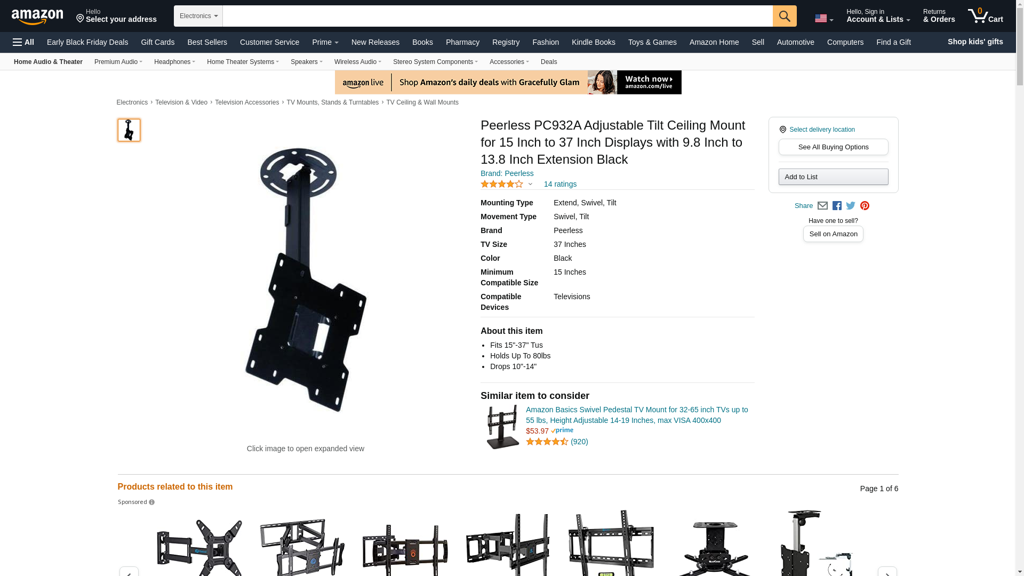Click the Add to List button
The width and height of the screenshot is (1024, 576).
pyautogui.click(x=833, y=177)
